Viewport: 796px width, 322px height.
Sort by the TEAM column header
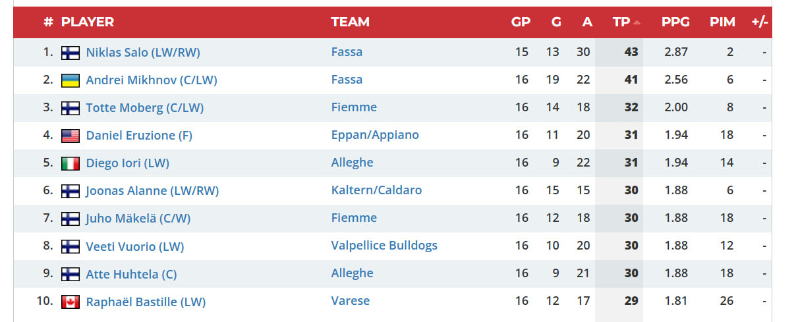pyautogui.click(x=350, y=22)
